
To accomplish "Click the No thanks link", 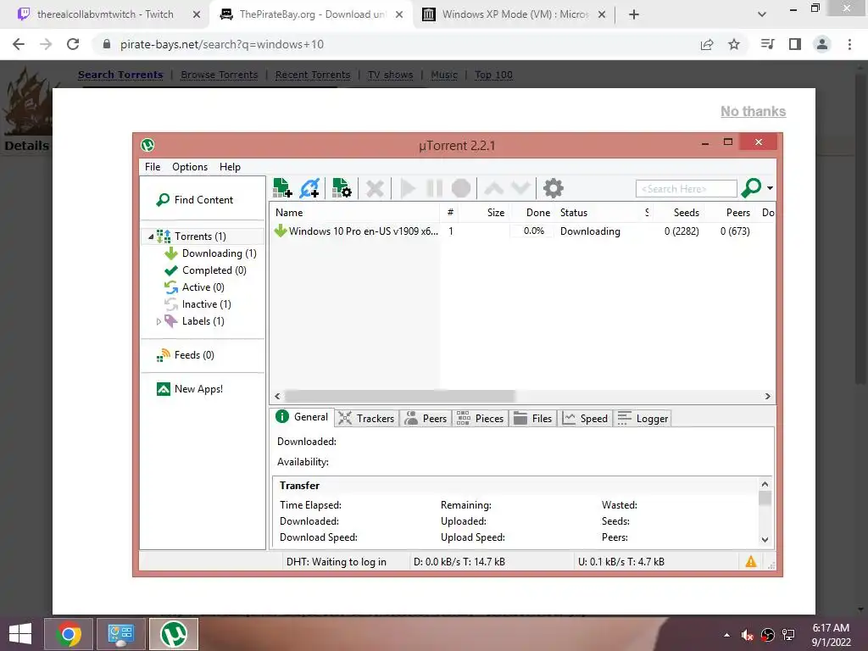I will pos(753,111).
